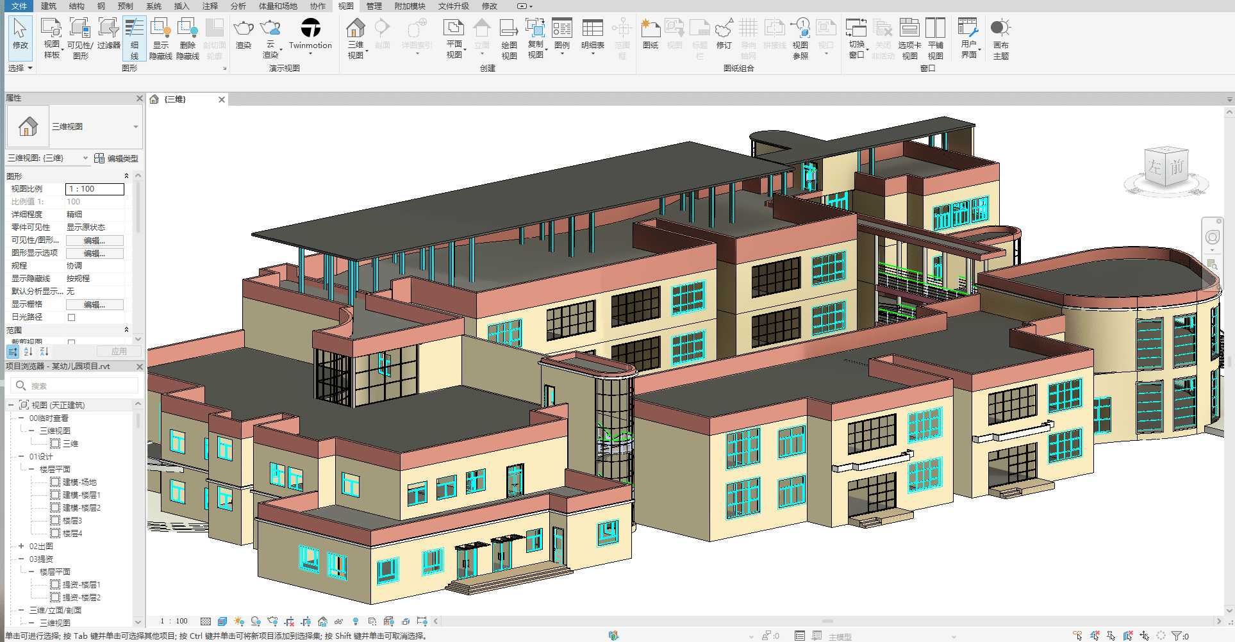
Task: Toggle reveal hidden elements lightbulb icon
Action: point(356,621)
